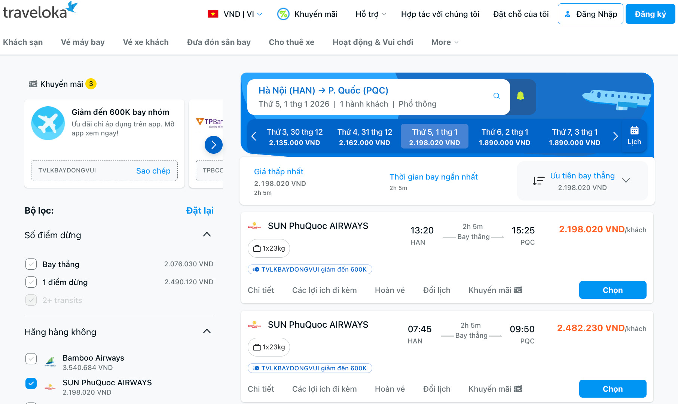Click the Khuyến mãi percent badge icon
The image size is (678, 404).
point(283,14)
